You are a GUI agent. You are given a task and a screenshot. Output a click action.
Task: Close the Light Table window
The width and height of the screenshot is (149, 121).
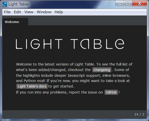point(140,3)
